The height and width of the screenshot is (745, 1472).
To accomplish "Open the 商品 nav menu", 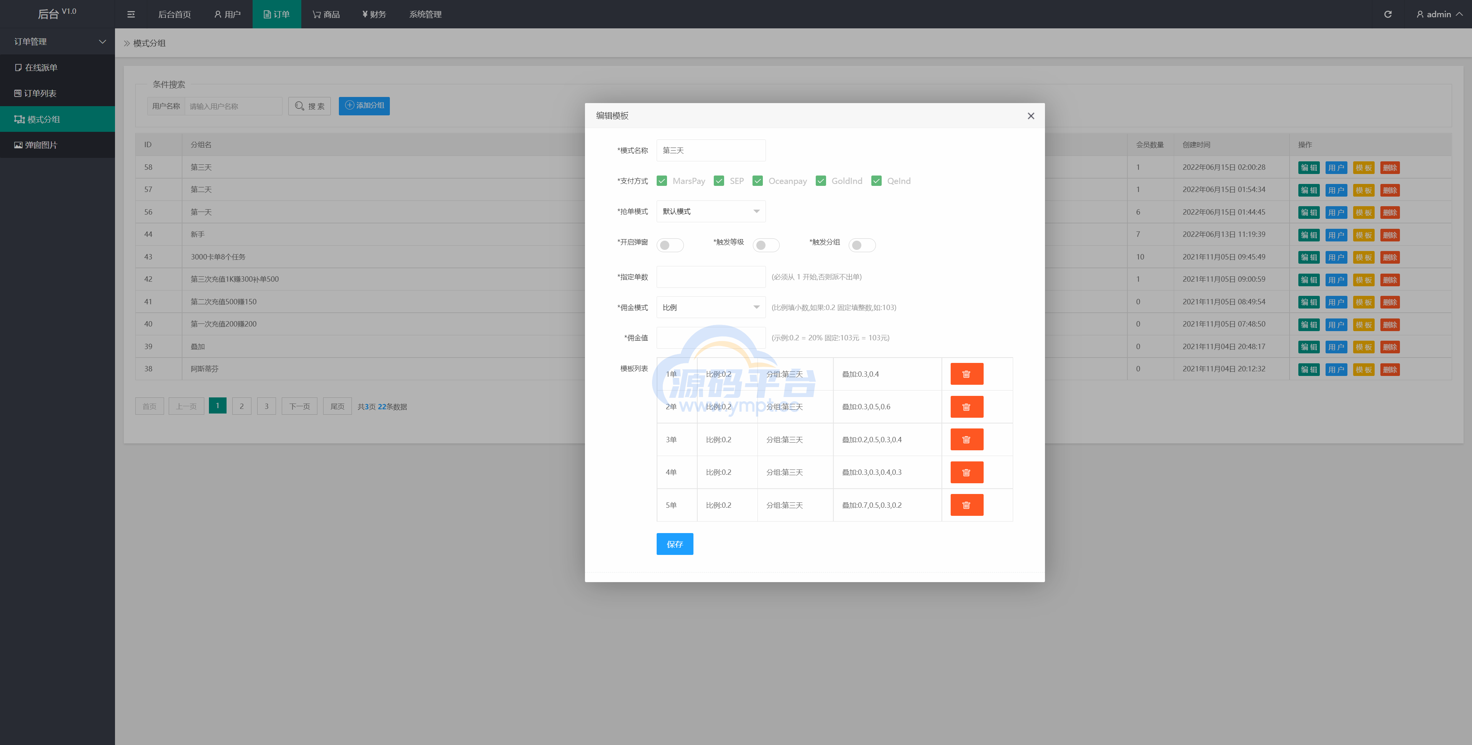I will click(x=326, y=14).
